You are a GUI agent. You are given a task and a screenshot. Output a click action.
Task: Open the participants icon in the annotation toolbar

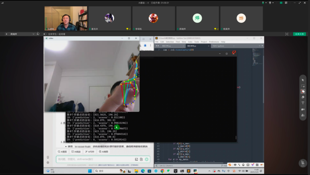click(303, 115)
